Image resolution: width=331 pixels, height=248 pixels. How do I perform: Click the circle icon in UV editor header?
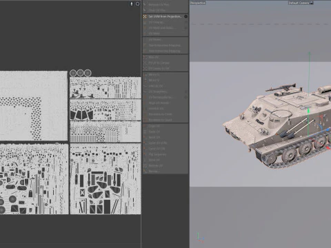pos(137,4)
